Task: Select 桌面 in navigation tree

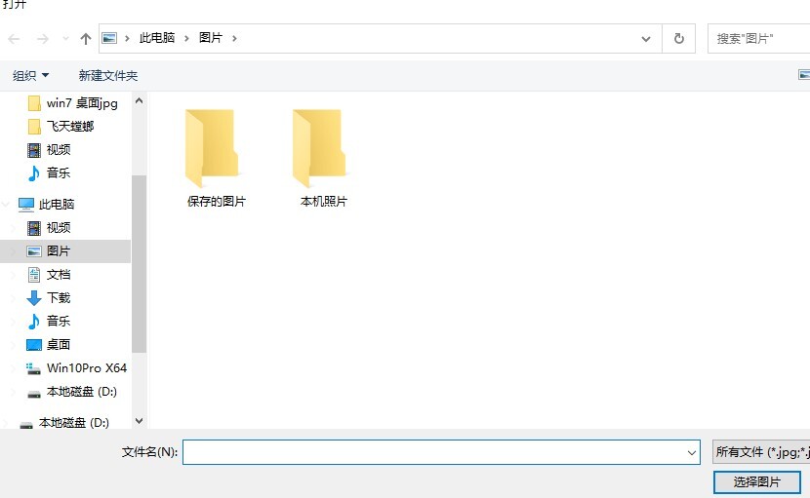Action: 59,345
